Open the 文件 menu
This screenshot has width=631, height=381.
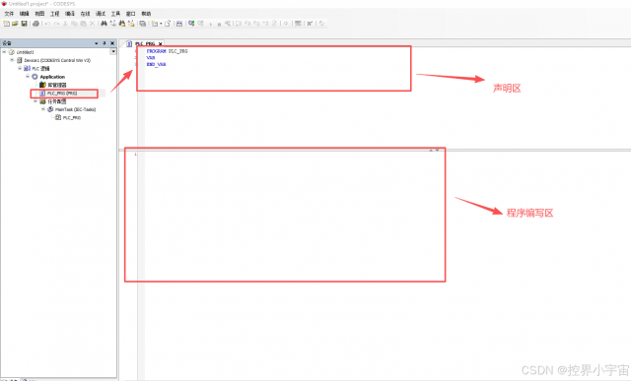point(9,14)
